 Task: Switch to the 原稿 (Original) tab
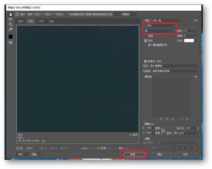(x=21, y=21)
